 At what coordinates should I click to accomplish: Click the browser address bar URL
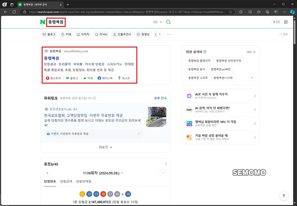pos(127,12)
